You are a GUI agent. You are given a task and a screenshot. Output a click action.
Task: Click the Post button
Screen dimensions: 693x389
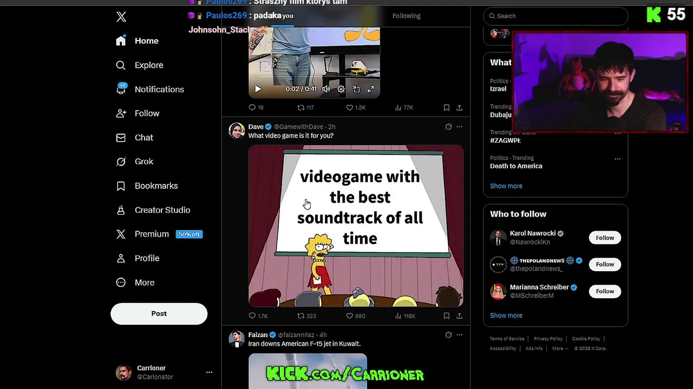159,314
